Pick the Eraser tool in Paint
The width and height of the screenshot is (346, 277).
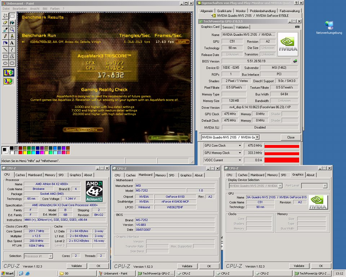coord(5,22)
